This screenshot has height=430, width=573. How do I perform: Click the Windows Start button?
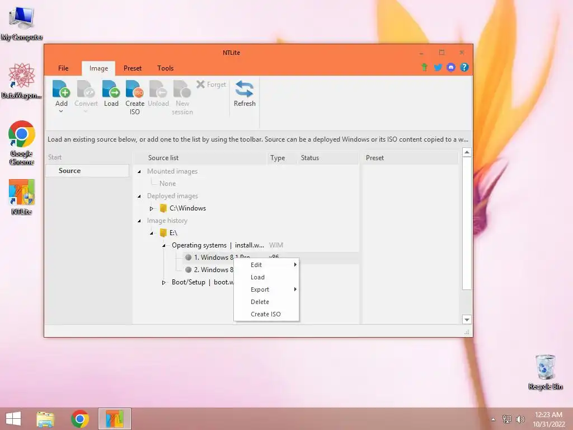coord(13,419)
